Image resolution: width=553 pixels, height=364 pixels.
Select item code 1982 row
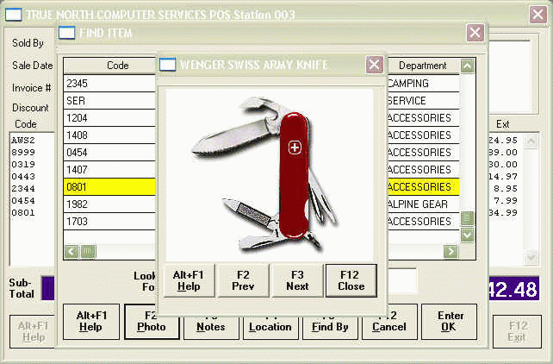(109, 204)
